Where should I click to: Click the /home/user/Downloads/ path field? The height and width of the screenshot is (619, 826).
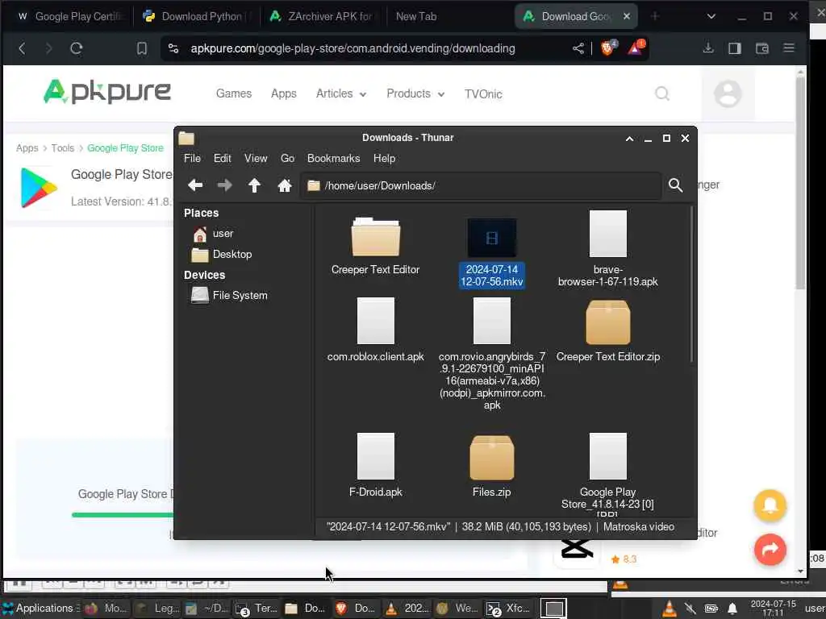point(481,186)
